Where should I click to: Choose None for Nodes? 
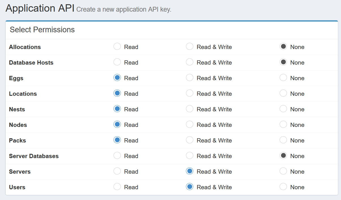pos(283,124)
